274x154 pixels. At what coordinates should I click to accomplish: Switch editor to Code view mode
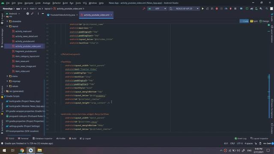244,21
